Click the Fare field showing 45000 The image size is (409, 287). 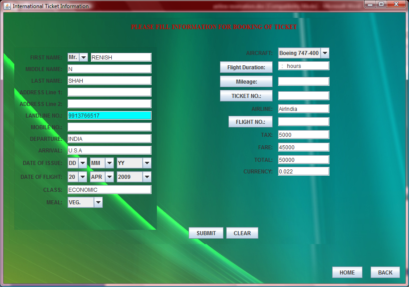[x=304, y=147]
